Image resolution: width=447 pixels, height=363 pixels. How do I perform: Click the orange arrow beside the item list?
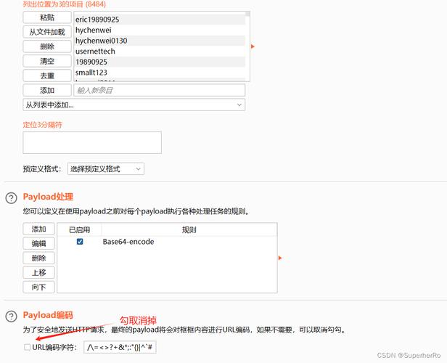coord(253,46)
